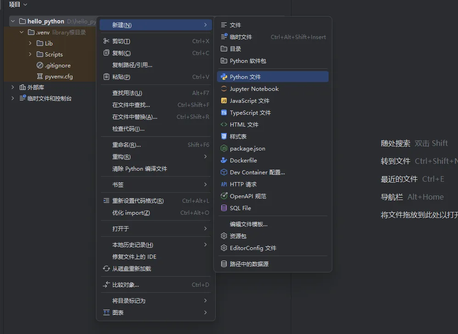Click the reload icon beside 从磁盘重新加载
458x334 pixels.
[x=106, y=268]
